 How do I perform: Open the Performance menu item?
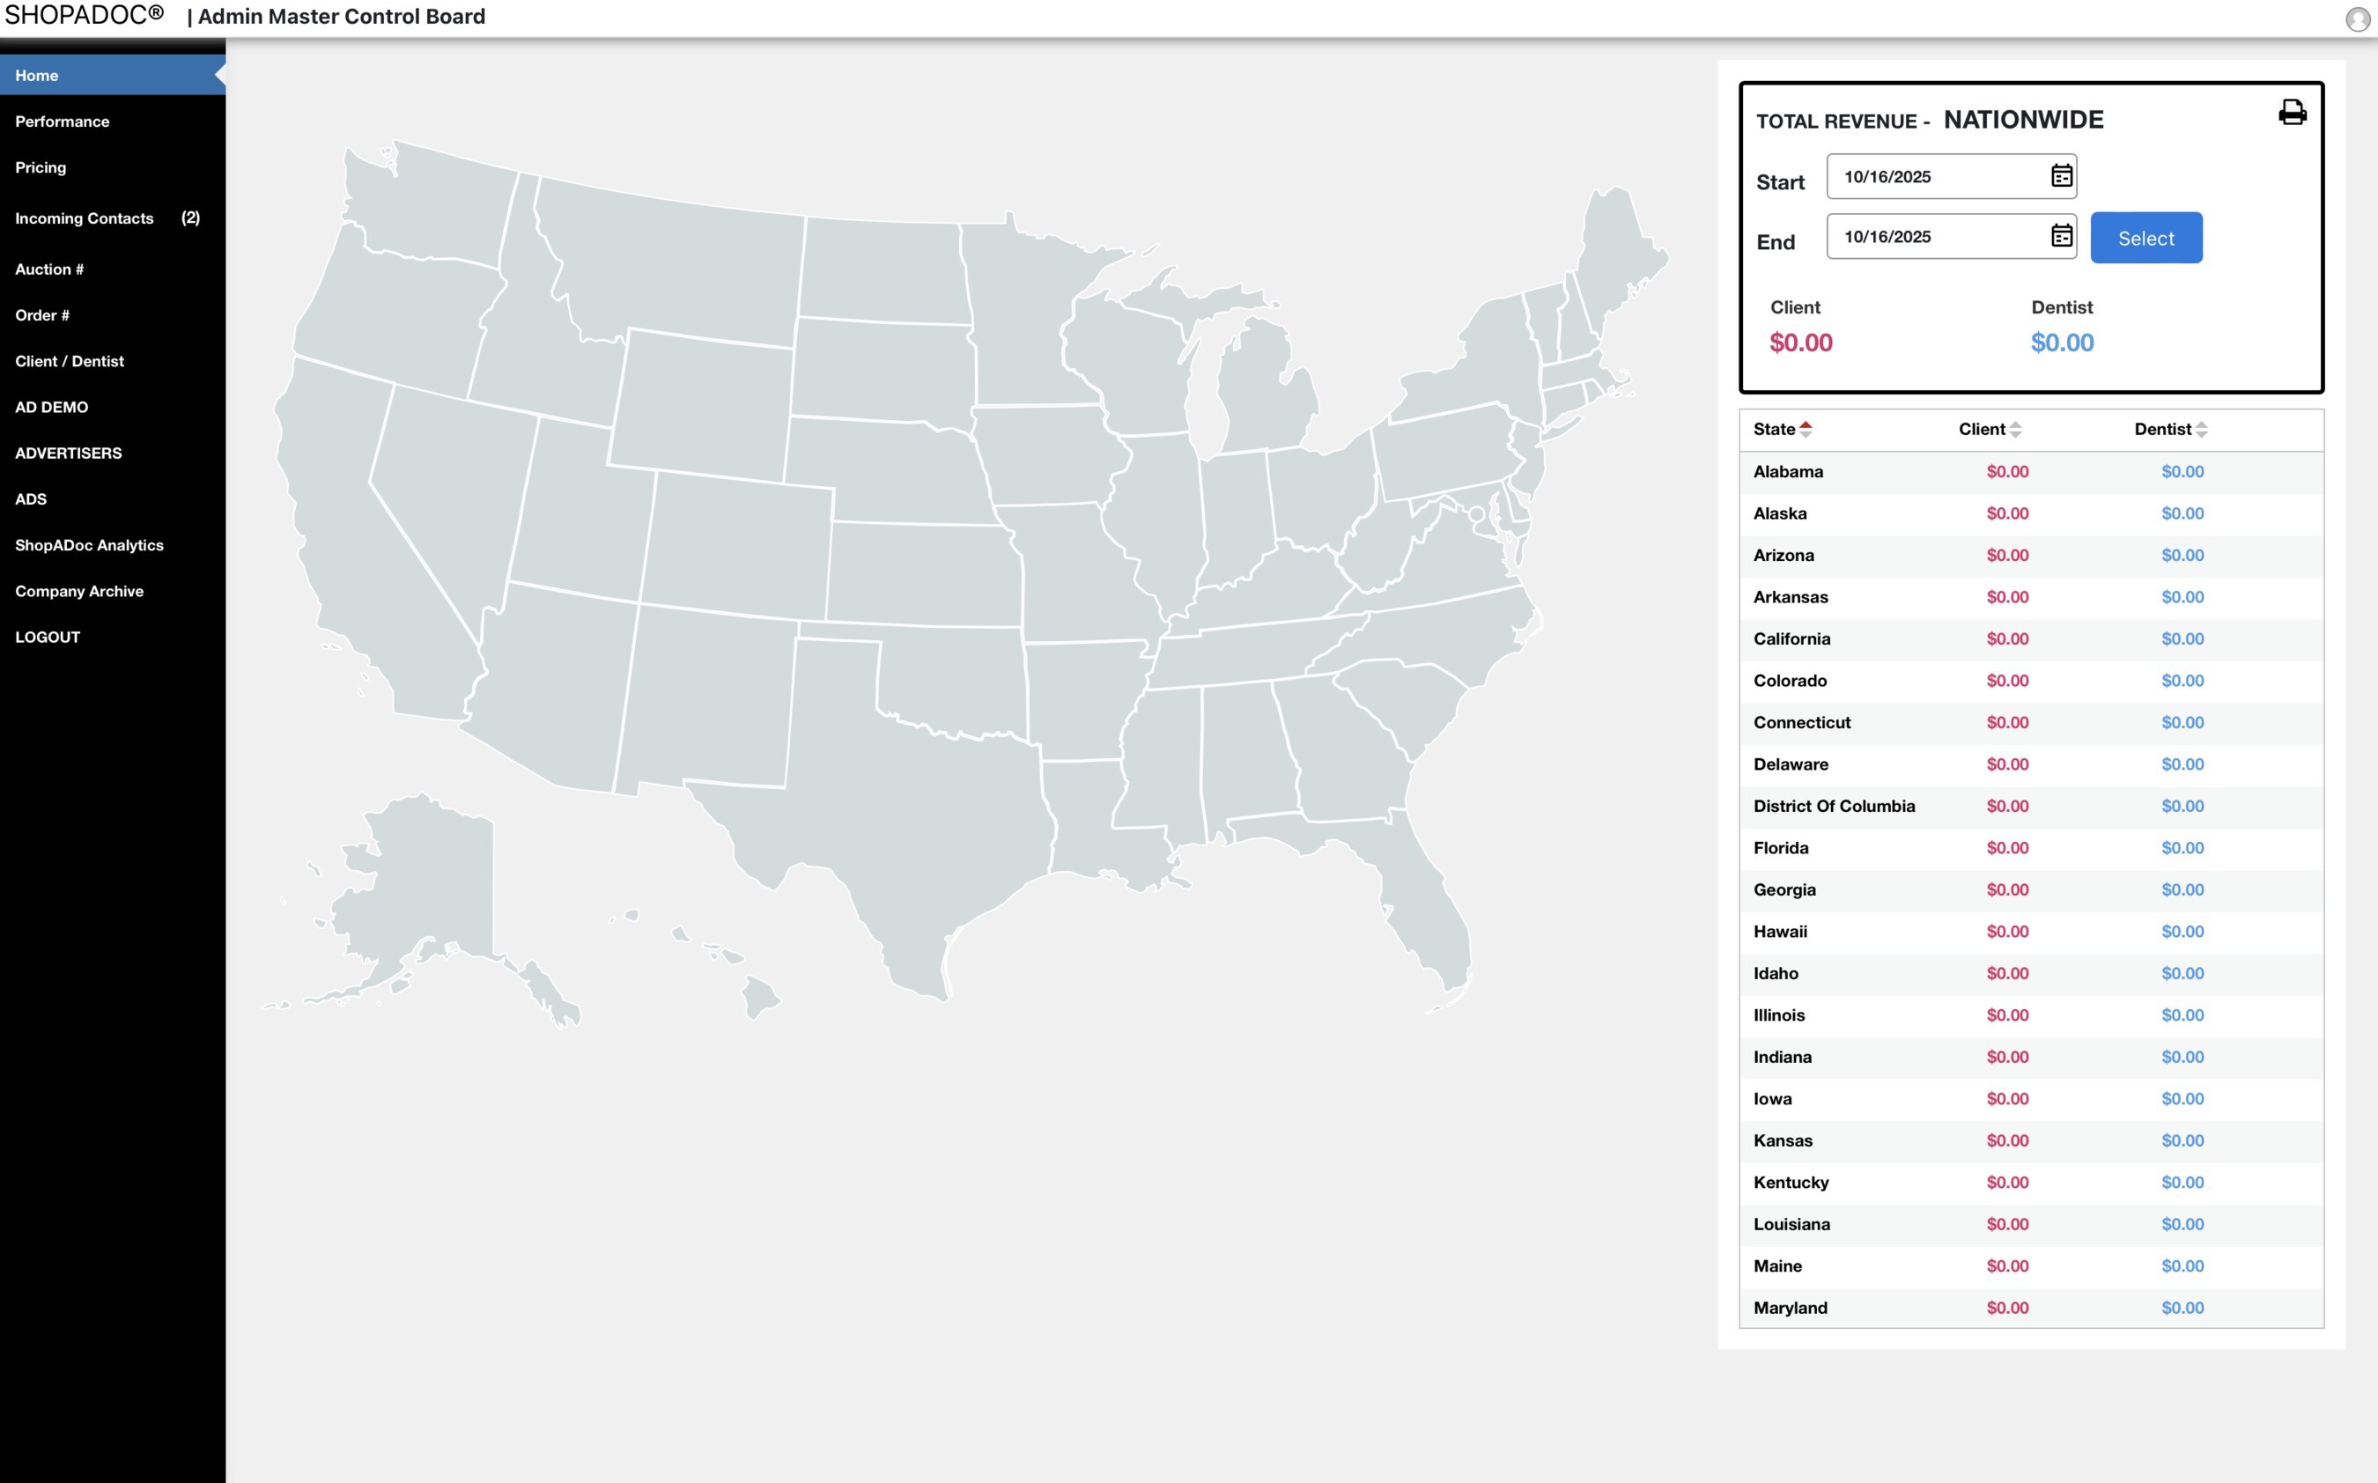coord(62,122)
